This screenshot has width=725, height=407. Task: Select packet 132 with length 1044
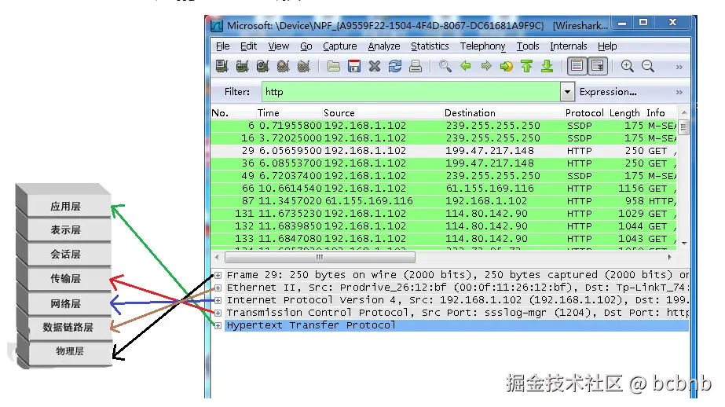444,226
